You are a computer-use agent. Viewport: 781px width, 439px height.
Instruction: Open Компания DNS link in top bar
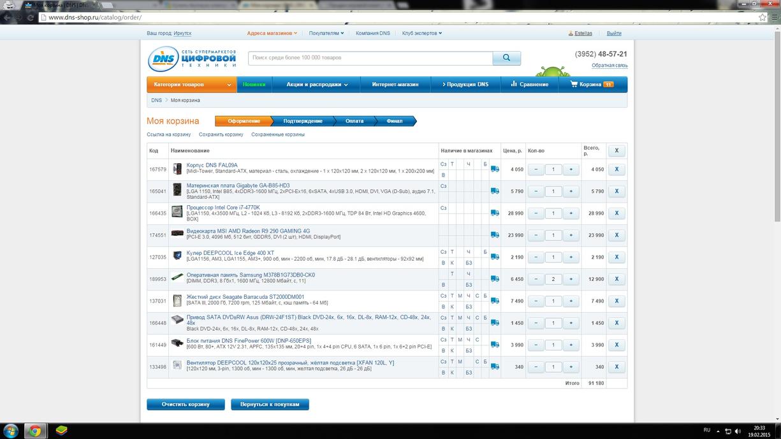coord(373,33)
